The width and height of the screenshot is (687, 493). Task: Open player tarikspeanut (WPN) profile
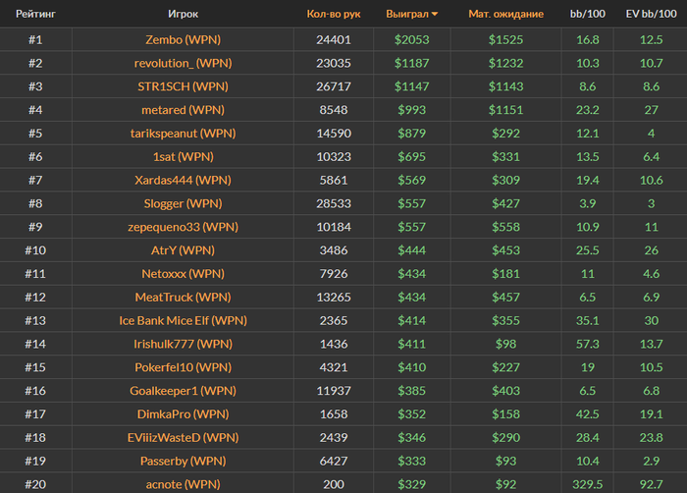click(x=184, y=134)
